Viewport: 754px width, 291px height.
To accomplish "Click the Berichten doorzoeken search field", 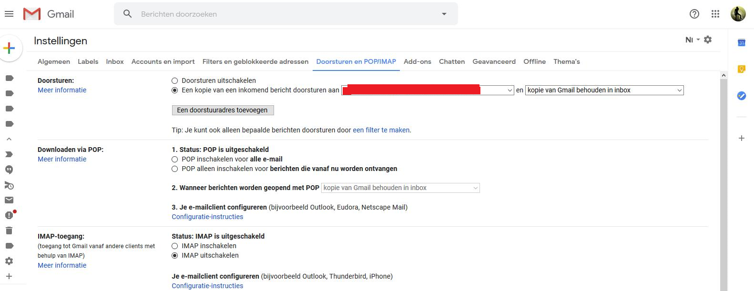I will [x=286, y=14].
